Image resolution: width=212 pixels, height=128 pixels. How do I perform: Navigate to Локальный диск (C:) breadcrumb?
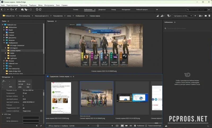click(x=42, y=16)
